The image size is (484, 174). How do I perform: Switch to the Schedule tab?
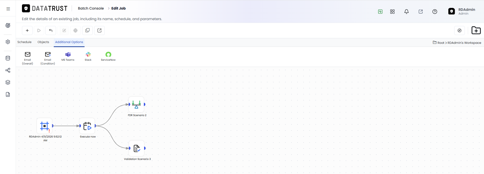[x=24, y=42]
